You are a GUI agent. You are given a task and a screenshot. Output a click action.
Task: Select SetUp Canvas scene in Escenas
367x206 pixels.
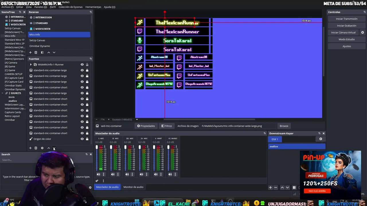point(59,40)
